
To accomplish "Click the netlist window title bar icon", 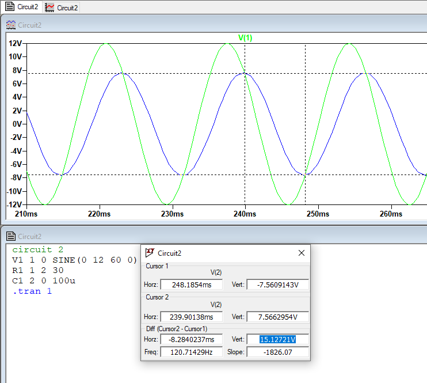I will coord(10,236).
